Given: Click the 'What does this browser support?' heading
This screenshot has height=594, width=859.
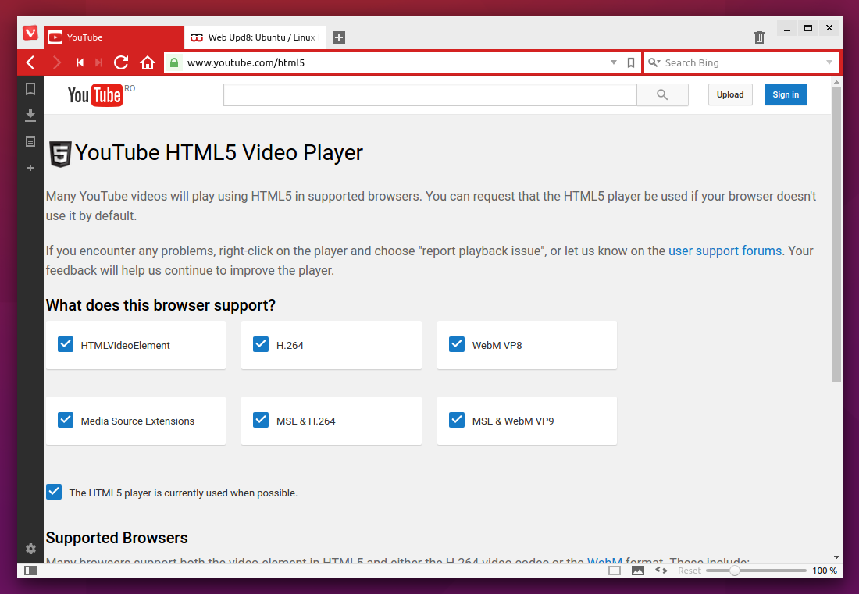Looking at the screenshot, I should click(161, 305).
